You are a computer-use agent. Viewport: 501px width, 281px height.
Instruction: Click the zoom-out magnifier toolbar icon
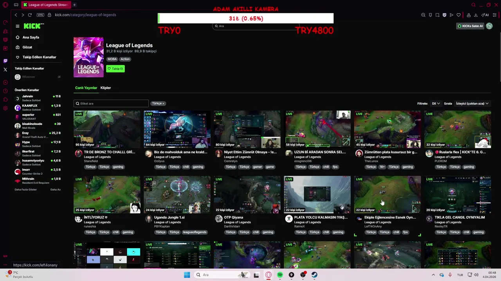point(423,15)
